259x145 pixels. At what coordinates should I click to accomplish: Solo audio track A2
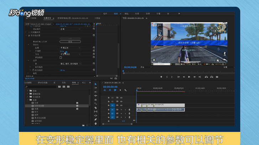click(x=125, y=113)
